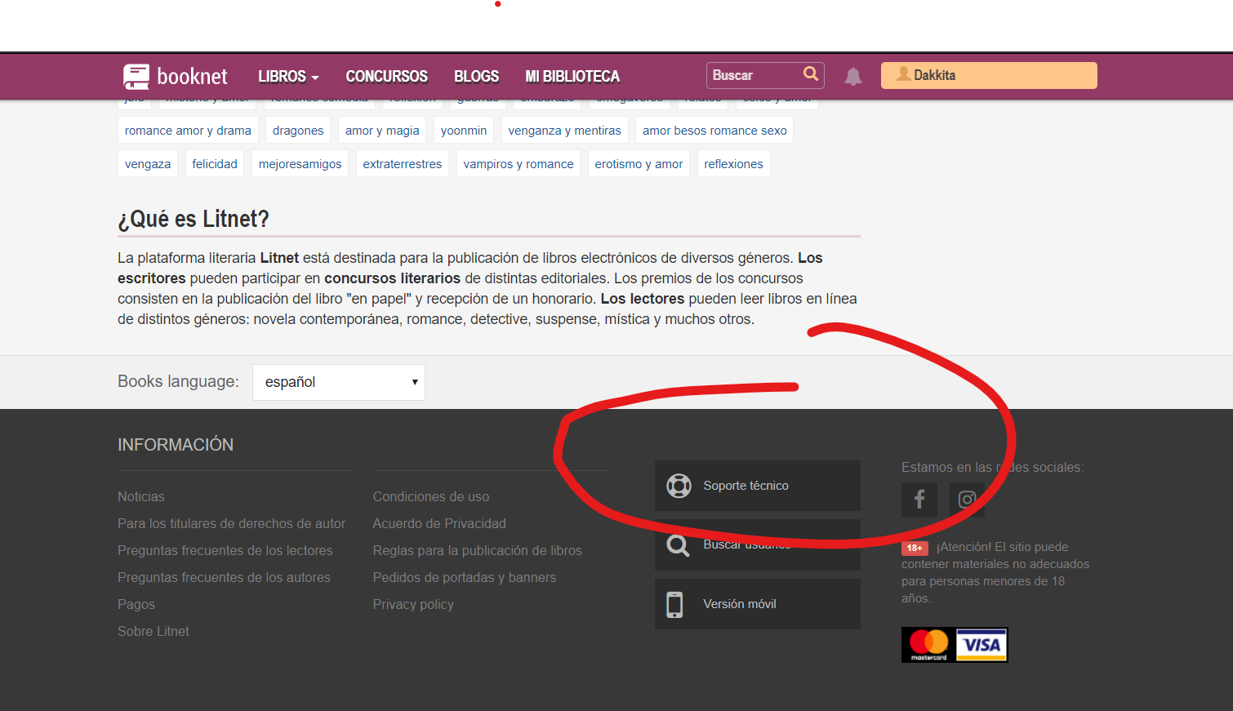The height and width of the screenshot is (711, 1233).
Task: Click the Versión móvil text label
Action: [740, 604]
